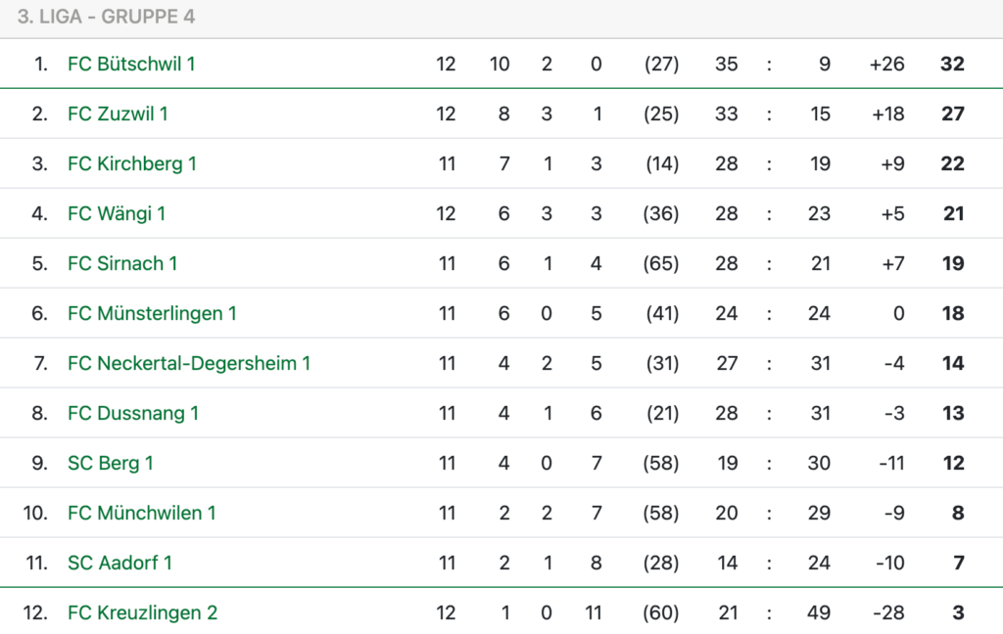The image size is (1003, 634).
Task: Click FC Zuzwil's +18 goal difference
Action: coord(887,113)
